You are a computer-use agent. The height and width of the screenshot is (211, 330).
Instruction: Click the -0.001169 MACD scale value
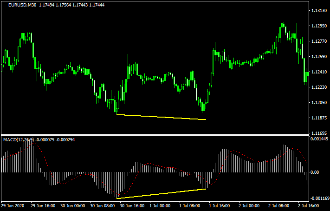[319, 198]
